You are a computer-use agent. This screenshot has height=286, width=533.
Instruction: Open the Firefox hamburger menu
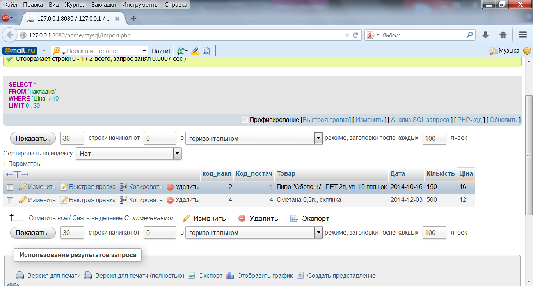[x=523, y=35]
